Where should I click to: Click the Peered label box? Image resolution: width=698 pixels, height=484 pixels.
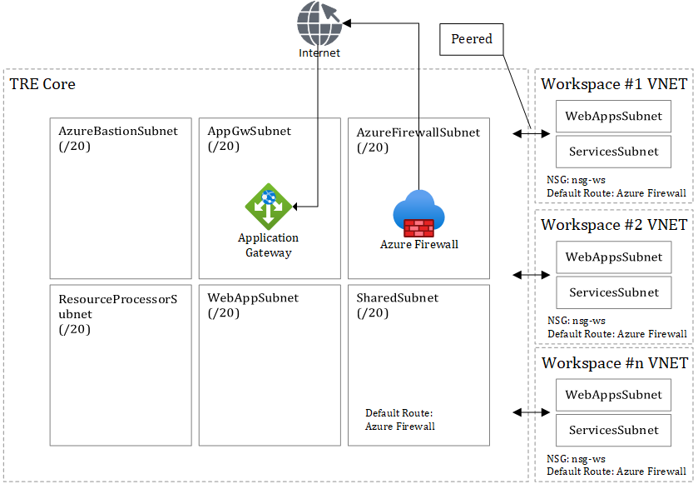coord(472,38)
